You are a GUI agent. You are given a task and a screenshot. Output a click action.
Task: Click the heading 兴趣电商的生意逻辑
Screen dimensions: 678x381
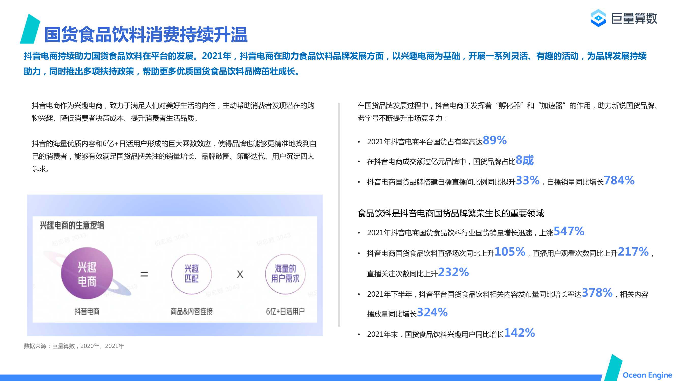click(x=72, y=225)
